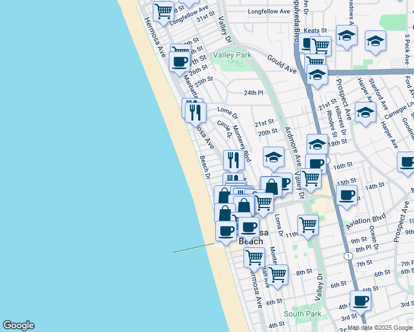Screen dimensions: 414x332
Task: Click the 24th Pl street label
Action: coord(253,92)
